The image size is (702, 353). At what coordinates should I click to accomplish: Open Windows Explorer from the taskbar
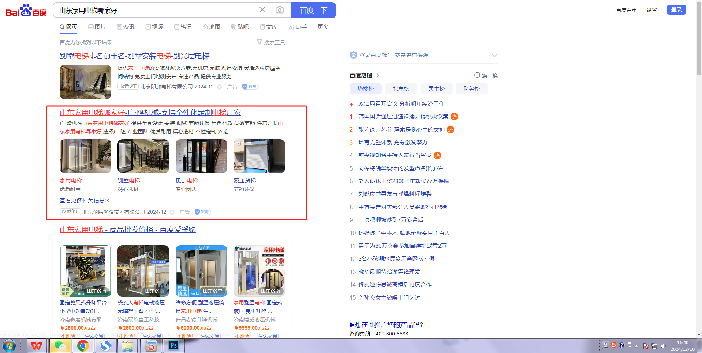pos(128,346)
